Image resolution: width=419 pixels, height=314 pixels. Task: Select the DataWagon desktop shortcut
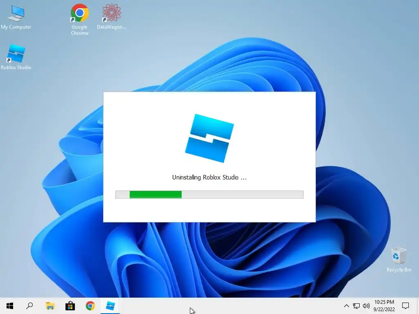pyautogui.click(x=111, y=17)
